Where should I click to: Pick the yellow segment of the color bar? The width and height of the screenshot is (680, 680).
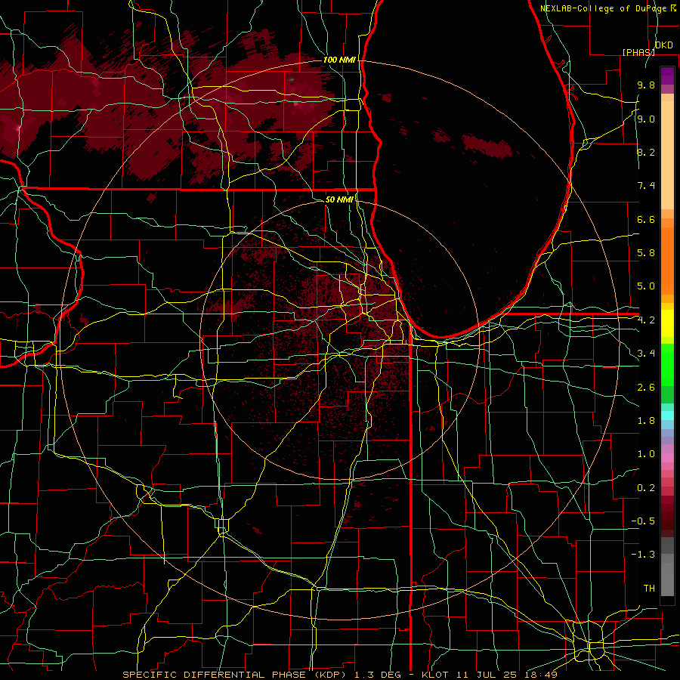667,323
